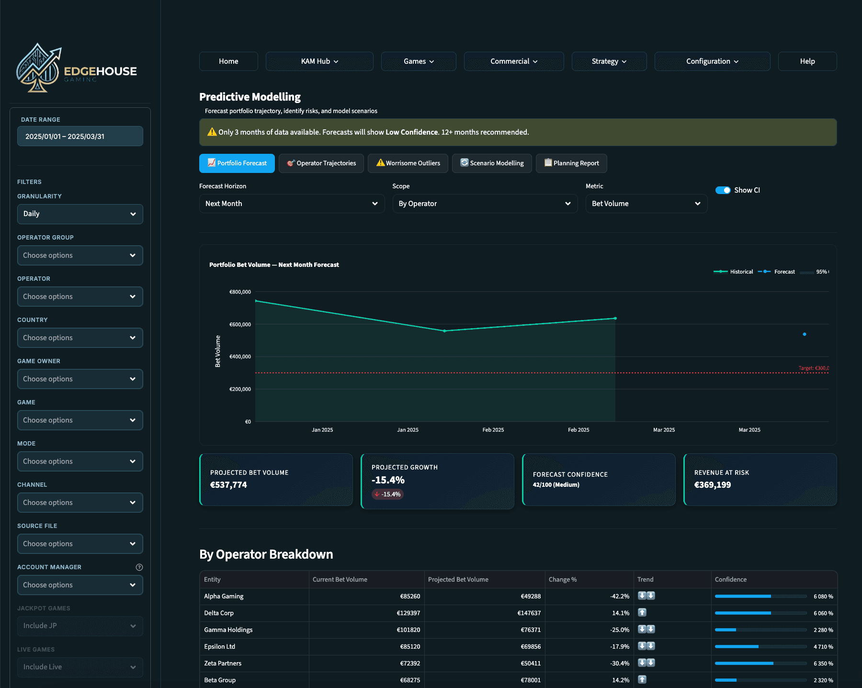Click Delta Corp's upward trend arrow
Screen dimensions: 862x688
click(642, 612)
